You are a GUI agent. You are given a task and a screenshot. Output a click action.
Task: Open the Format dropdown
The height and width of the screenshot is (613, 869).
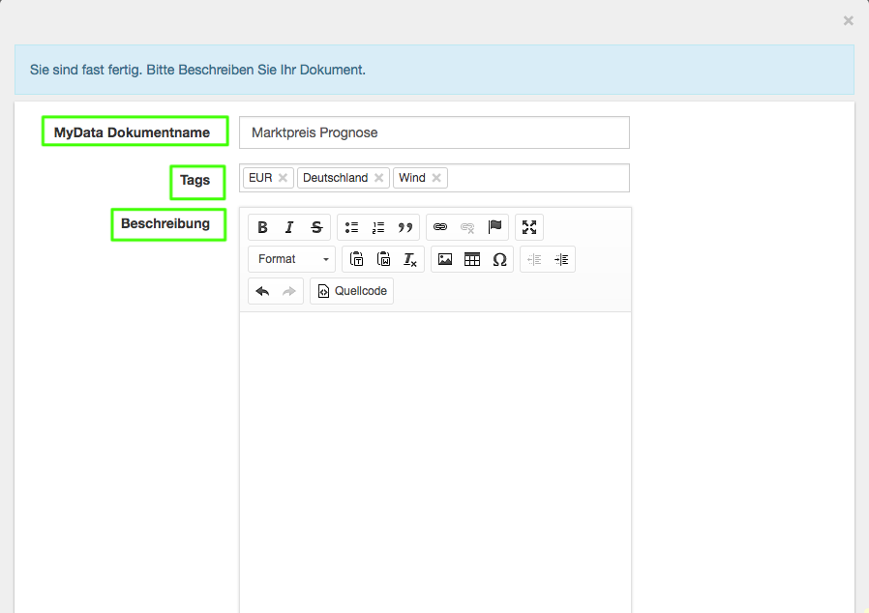292,259
